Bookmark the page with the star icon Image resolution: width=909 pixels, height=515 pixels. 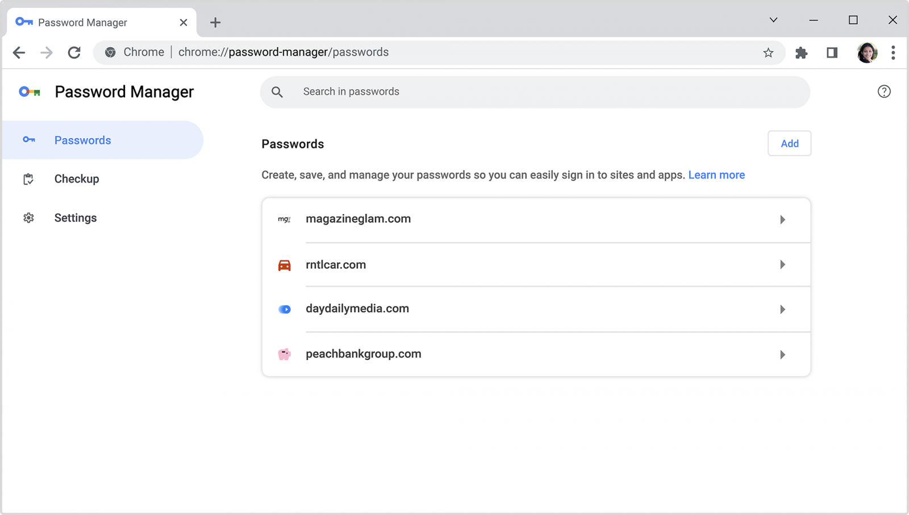768,52
